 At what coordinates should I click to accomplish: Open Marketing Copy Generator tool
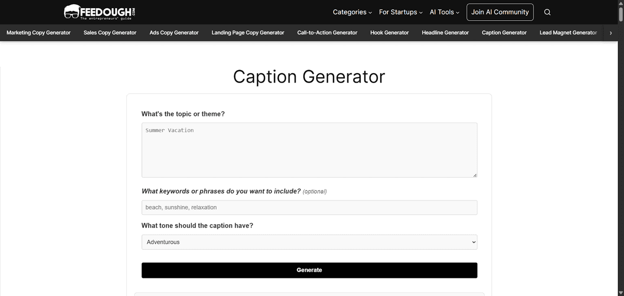38,33
